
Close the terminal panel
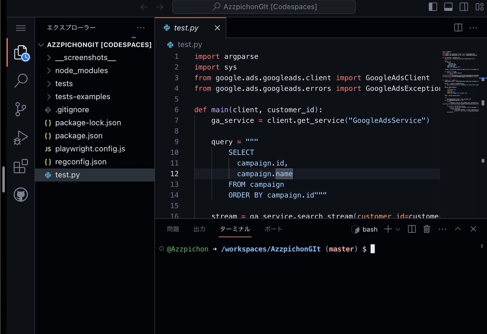[473, 229]
